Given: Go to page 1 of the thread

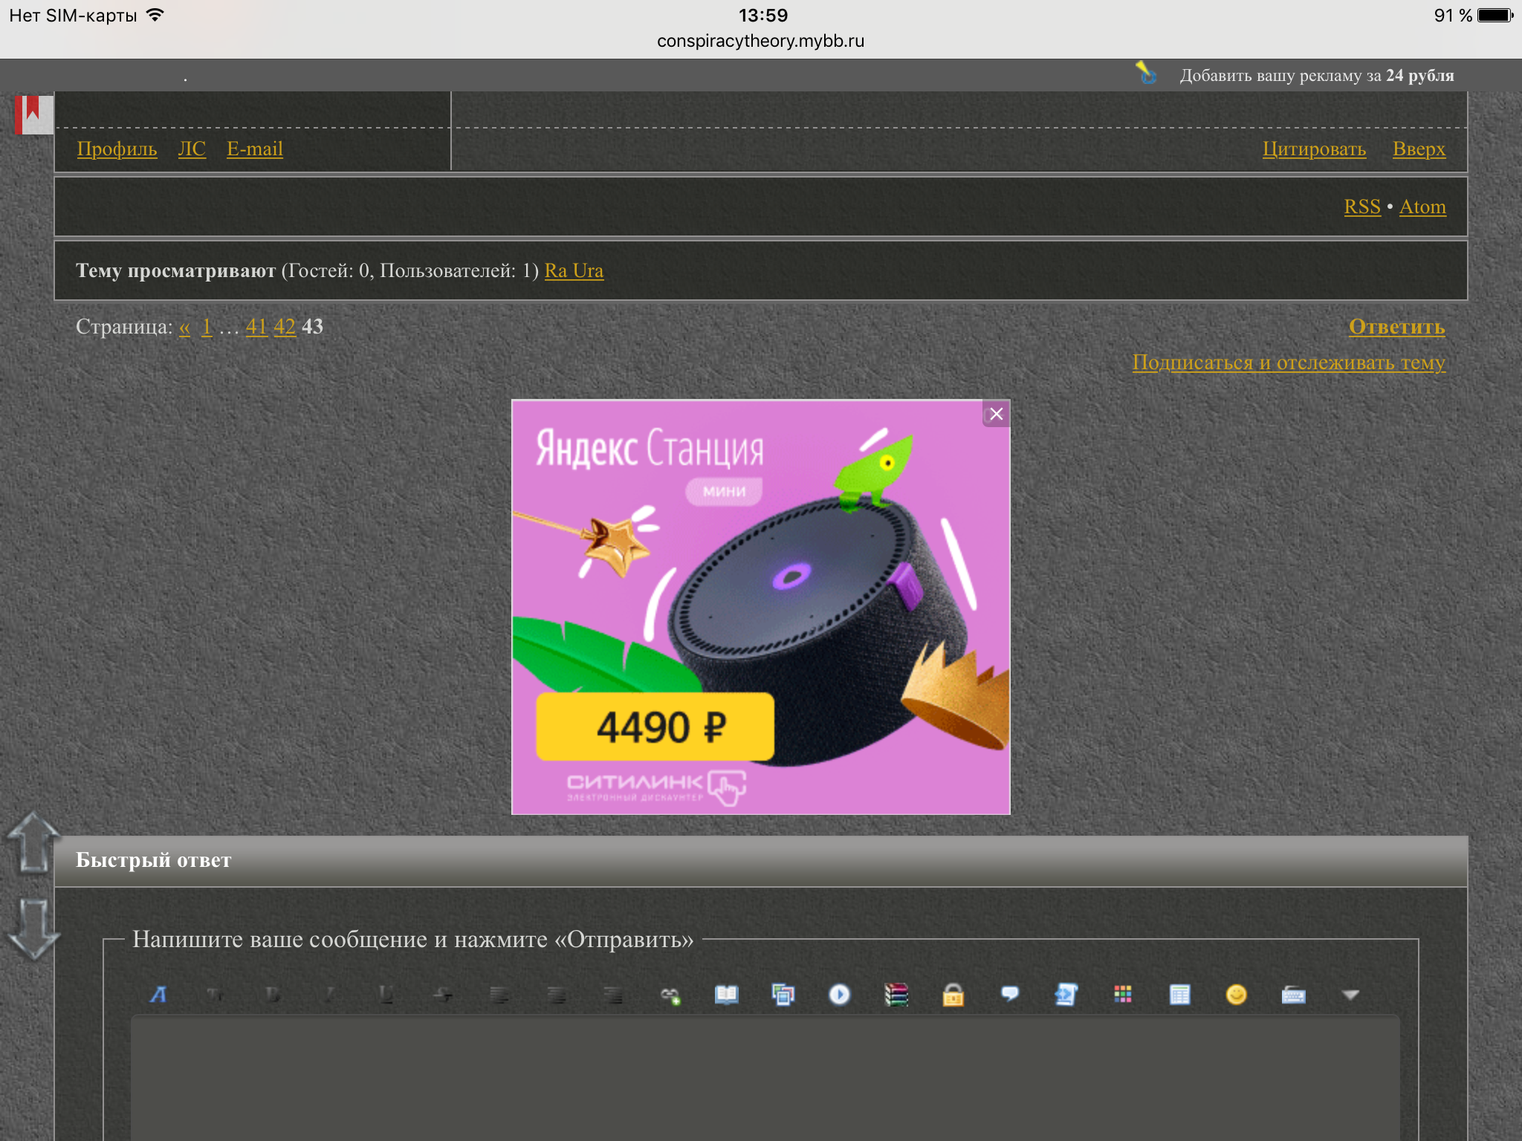Looking at the screenshot, I should pos(207,327).
